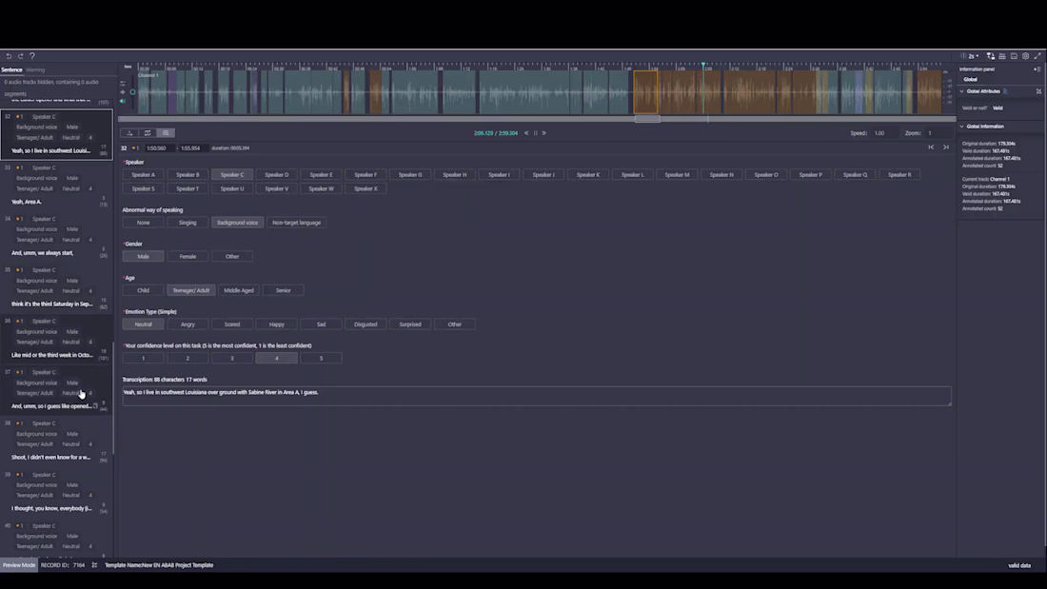Click the Preview Mode button in status bar
The width and height of the screenshot is (1047, 589).
click(19, 565)
